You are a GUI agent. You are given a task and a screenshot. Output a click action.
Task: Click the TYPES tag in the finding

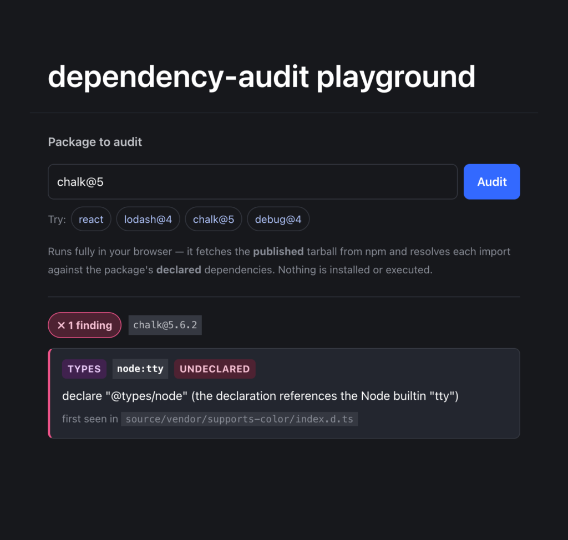tap(84, 369)
